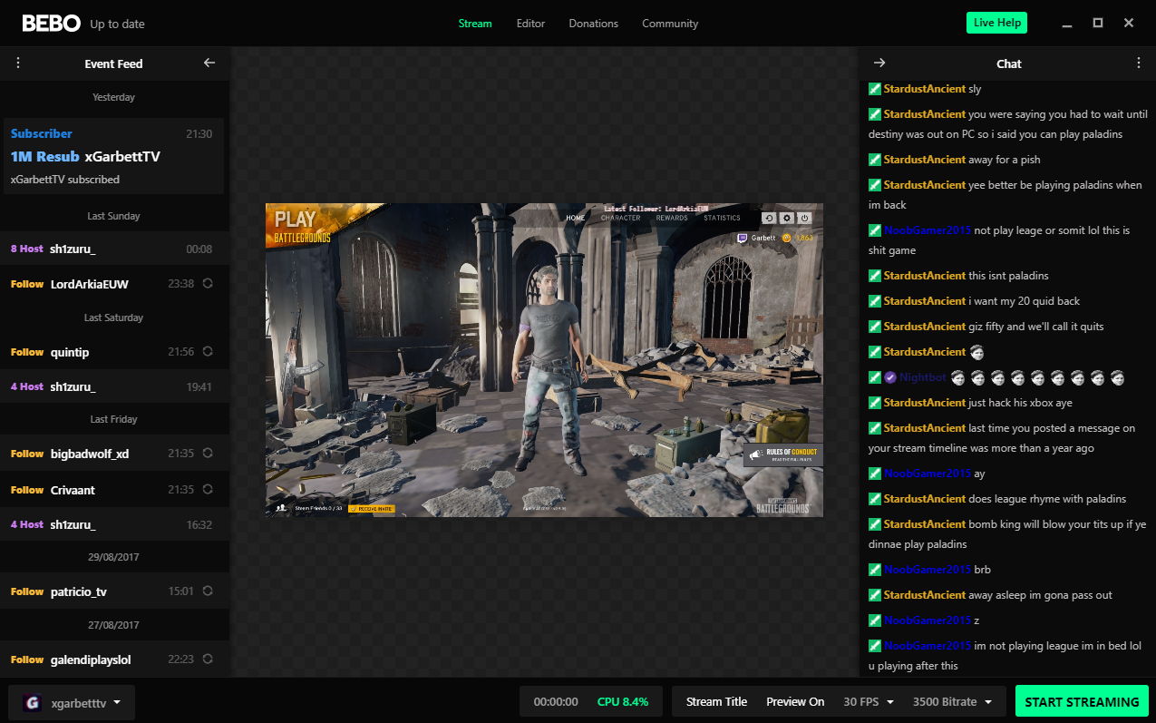
Task: Click the green badge before 'i want my 20 quid back'
Action: 875,301
